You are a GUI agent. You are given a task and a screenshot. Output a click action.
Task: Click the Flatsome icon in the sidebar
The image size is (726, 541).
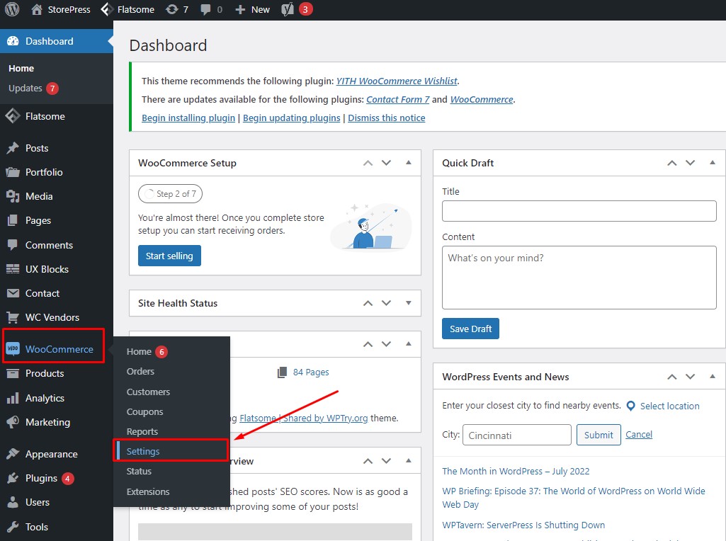pyautogui.click(x=13, y=116)
